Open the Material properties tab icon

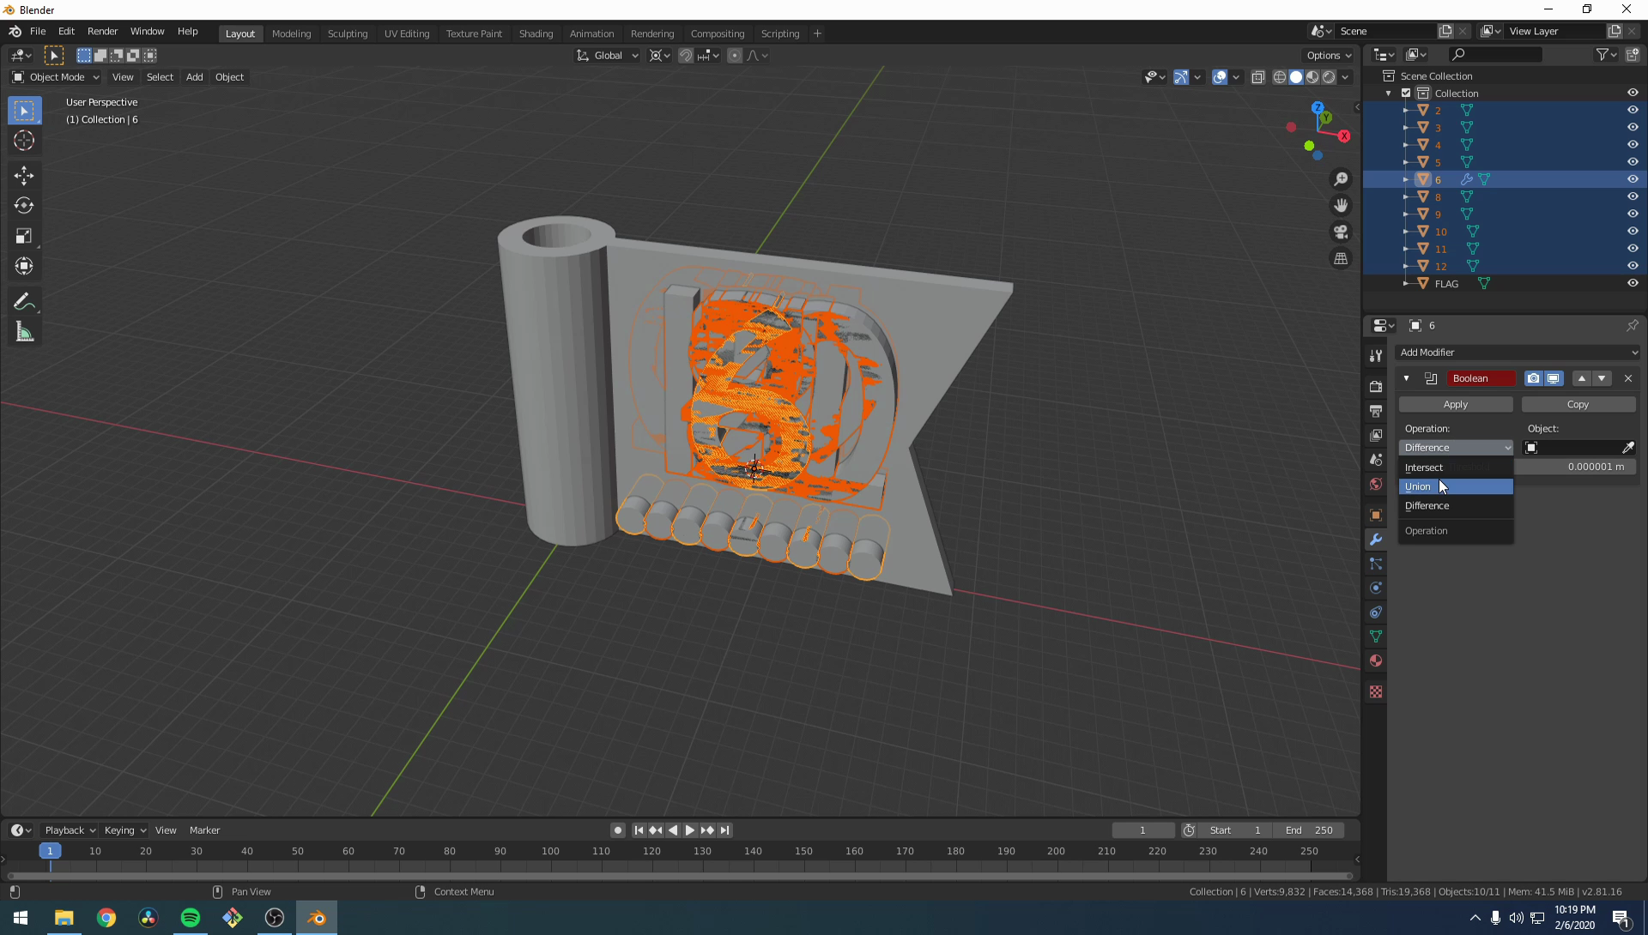coord(1376,661)
